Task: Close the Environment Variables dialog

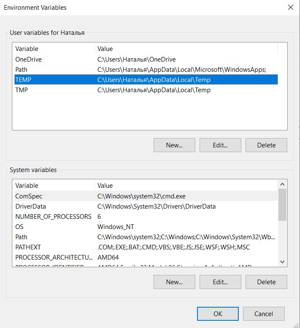Action: point(291,7)
